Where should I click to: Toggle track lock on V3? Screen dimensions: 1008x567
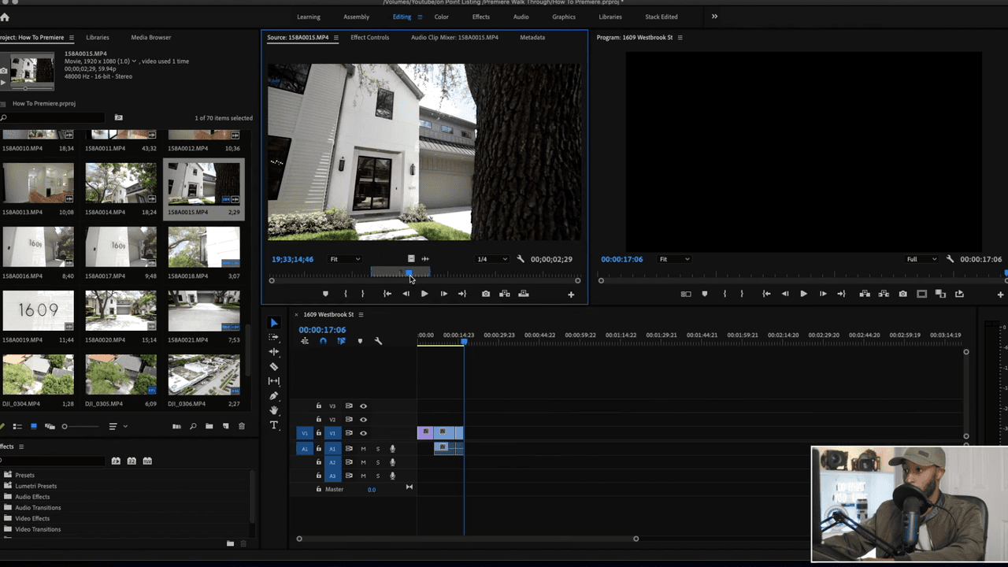(318, 406)
